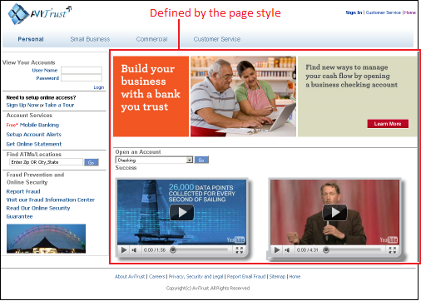Open Customer Service link at top right

(x=384, y=12)
